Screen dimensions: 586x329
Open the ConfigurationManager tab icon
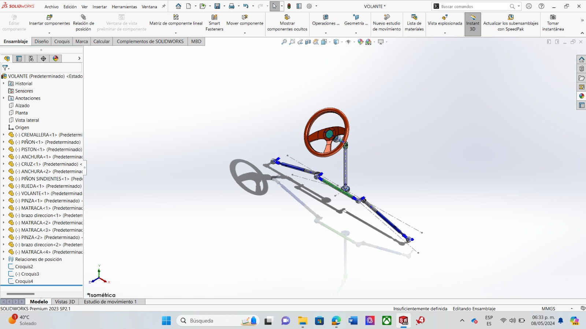click(31, 59)
